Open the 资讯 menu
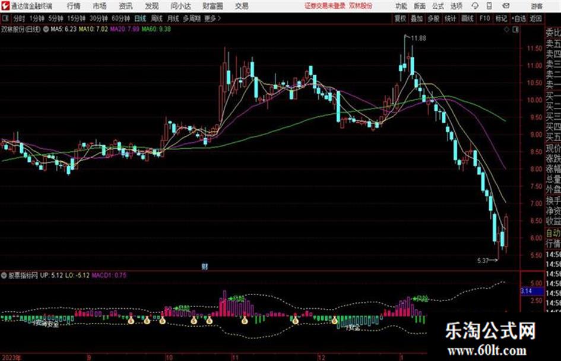This screenshot has width=561, height=361. point(126,6)
